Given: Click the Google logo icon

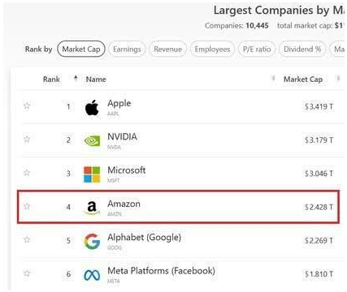Looking at the screenshot, I should tap(92, 241).
